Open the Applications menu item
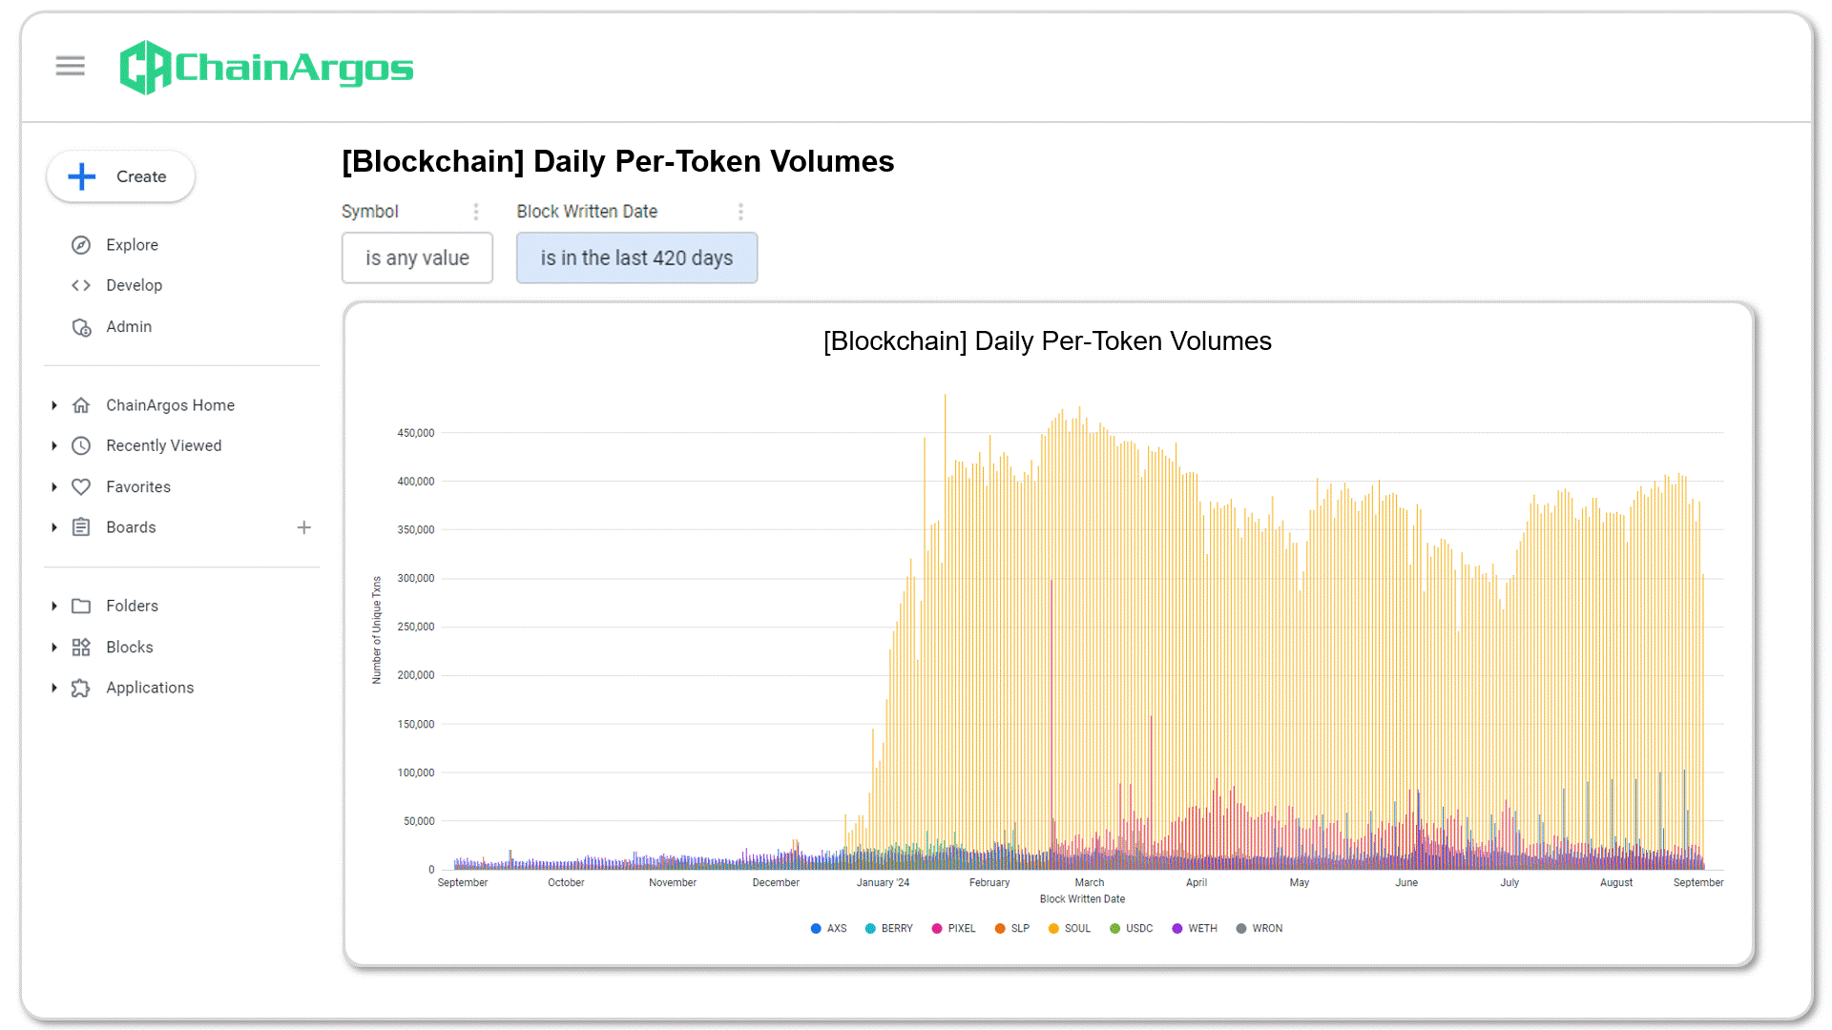Viewport: 1832px width, 1030px height. [150, 689]
